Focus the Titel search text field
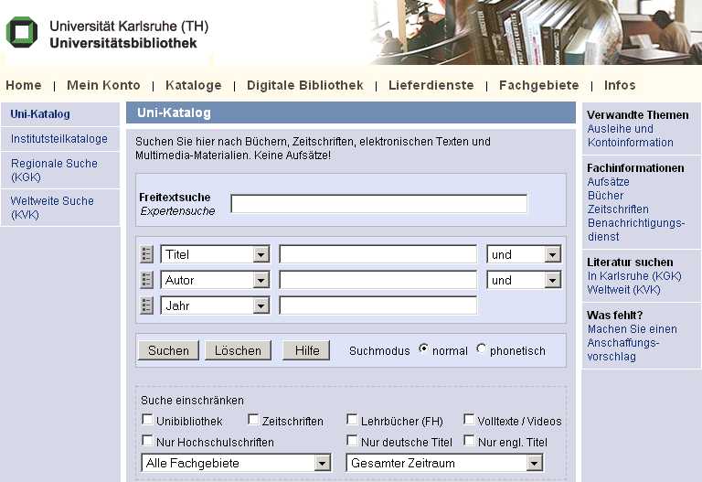 click(378, 254)
